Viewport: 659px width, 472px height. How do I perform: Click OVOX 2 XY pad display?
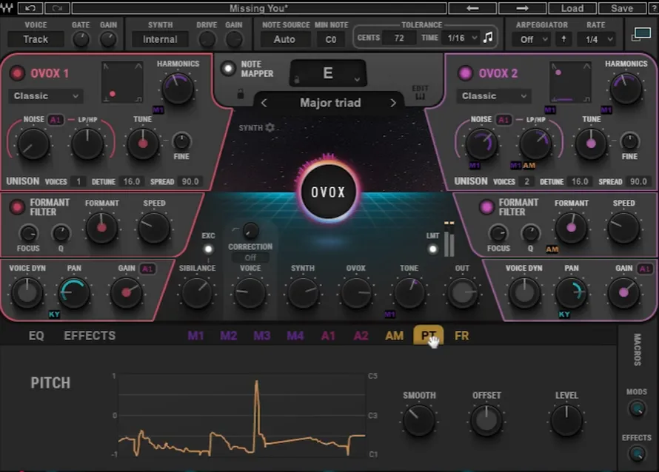pyautogui.click(x=570, y=82)
